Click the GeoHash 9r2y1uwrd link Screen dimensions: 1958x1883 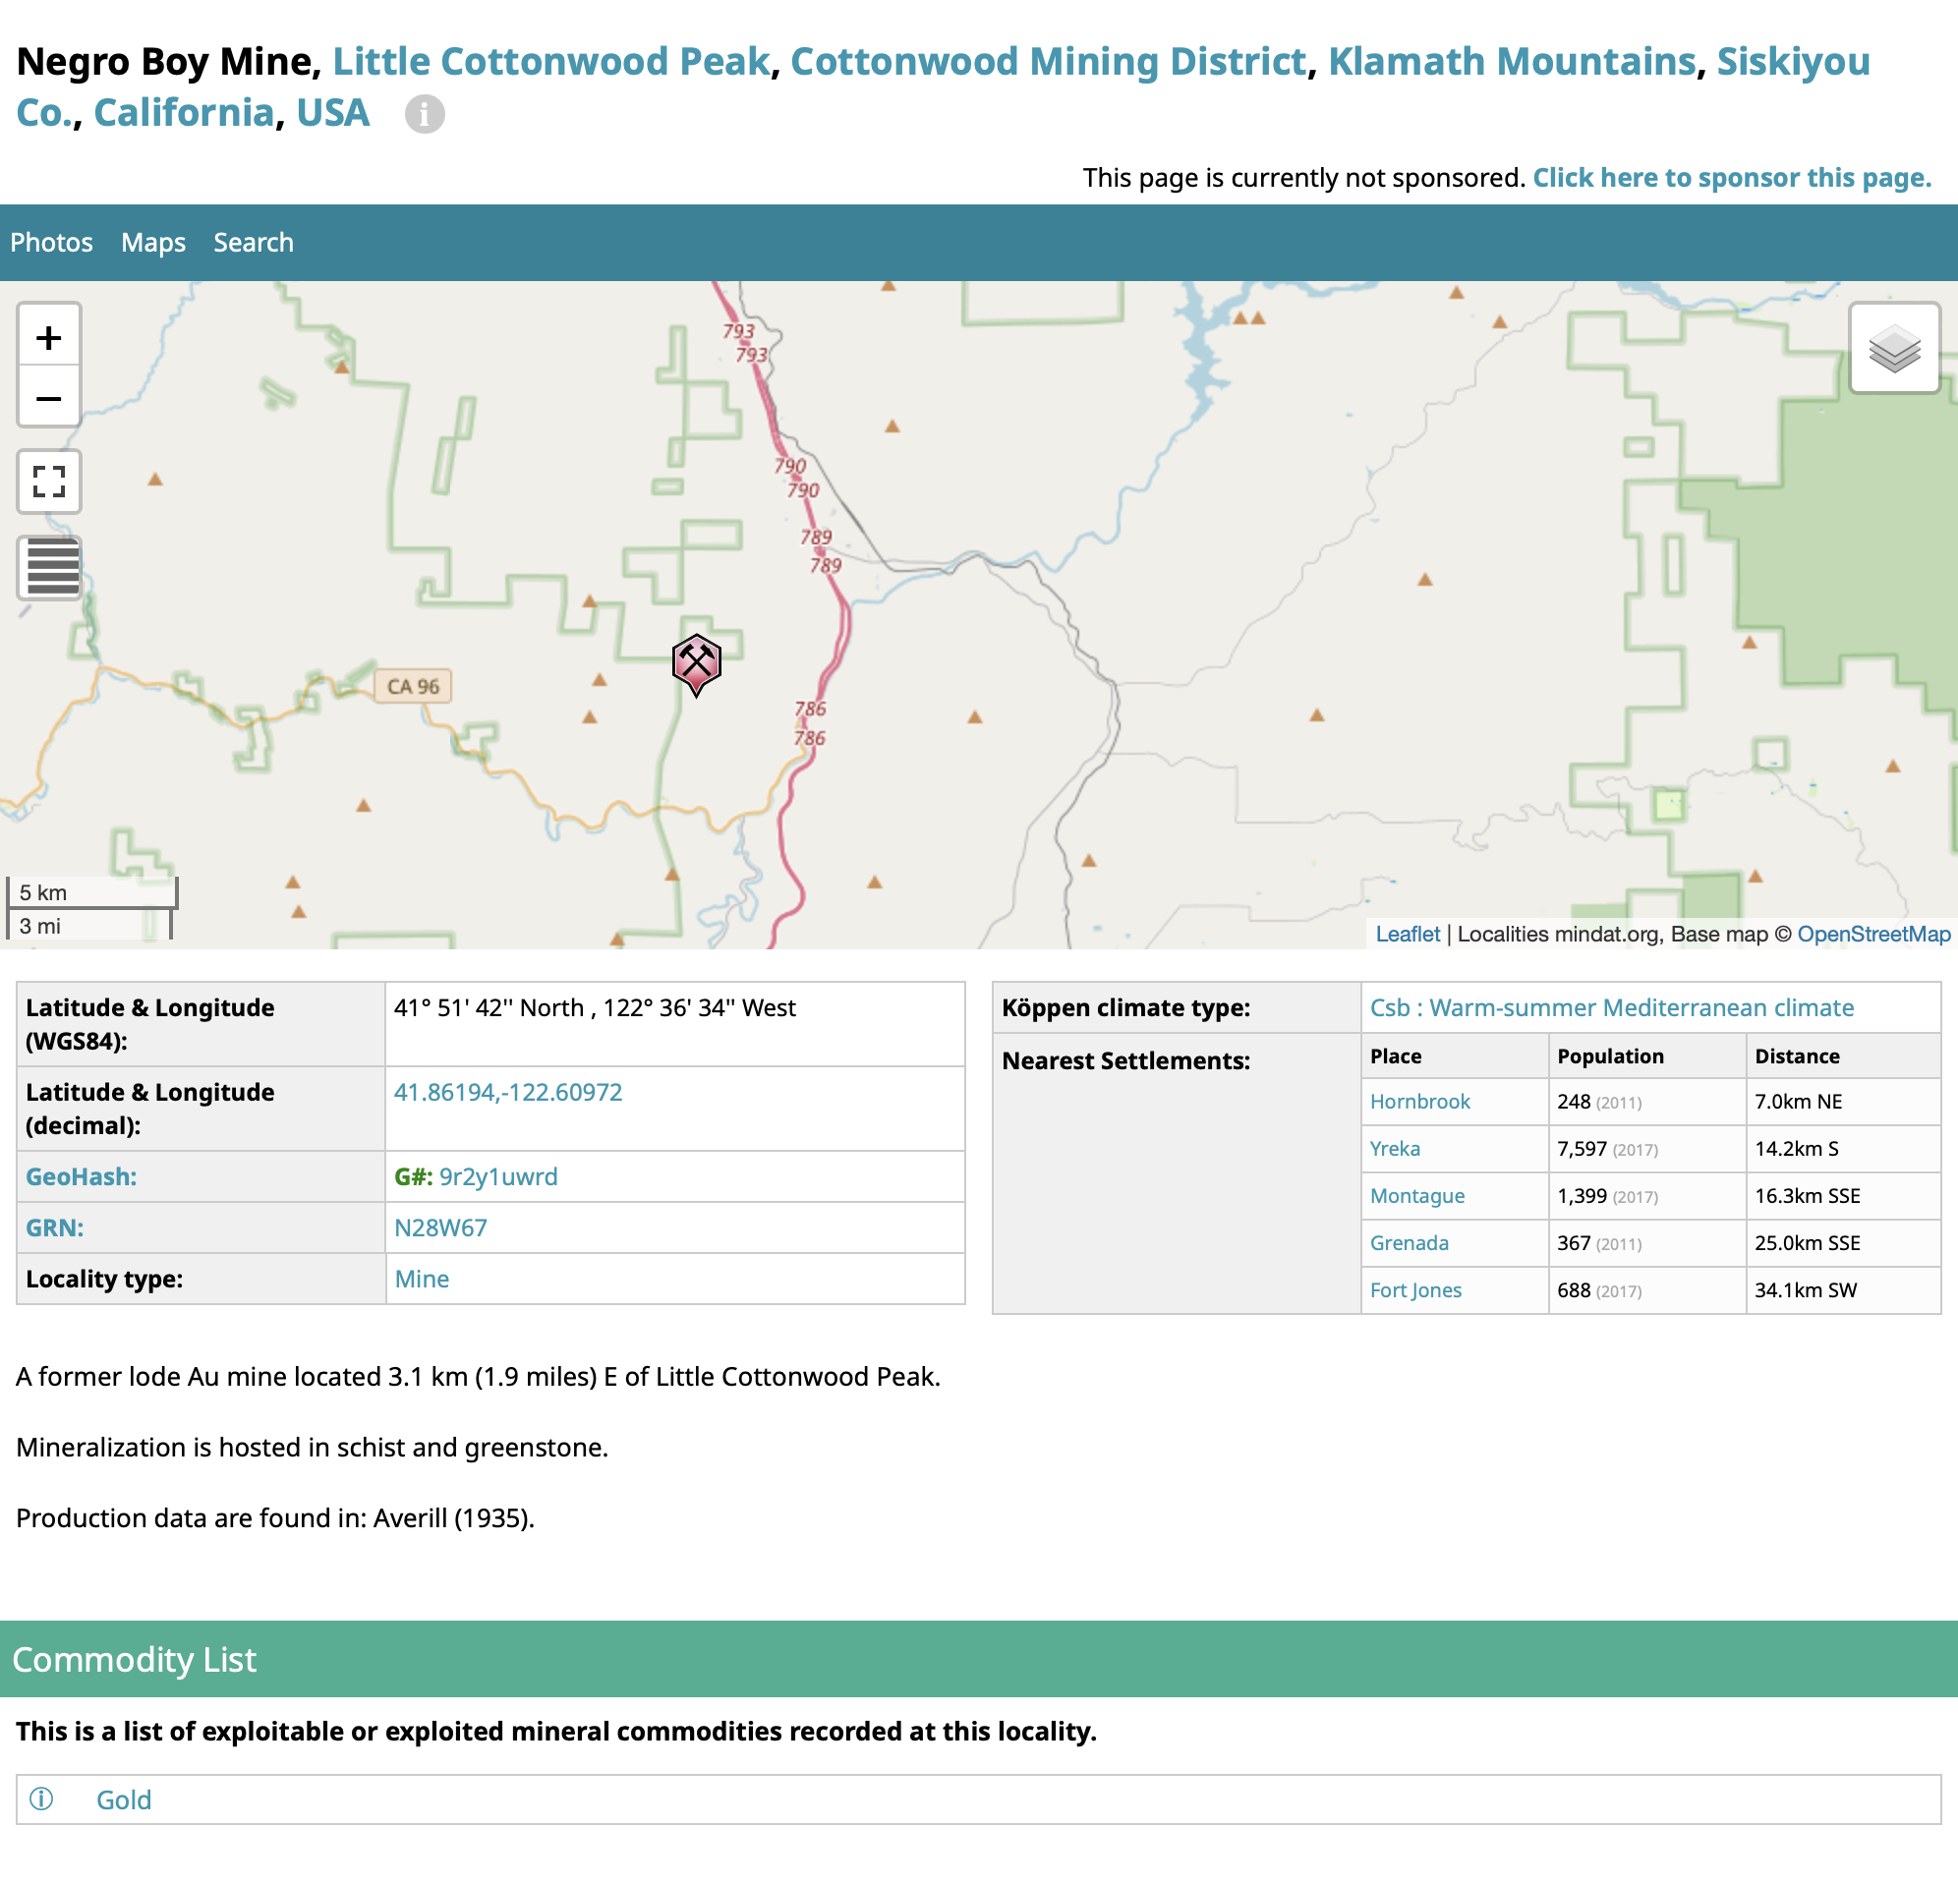[x=498, y=1176]
